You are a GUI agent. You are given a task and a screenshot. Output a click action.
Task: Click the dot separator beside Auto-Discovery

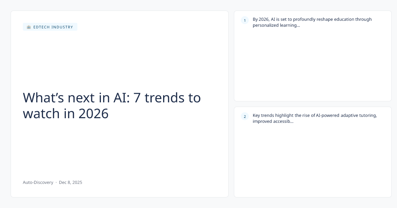coord(56,182)
